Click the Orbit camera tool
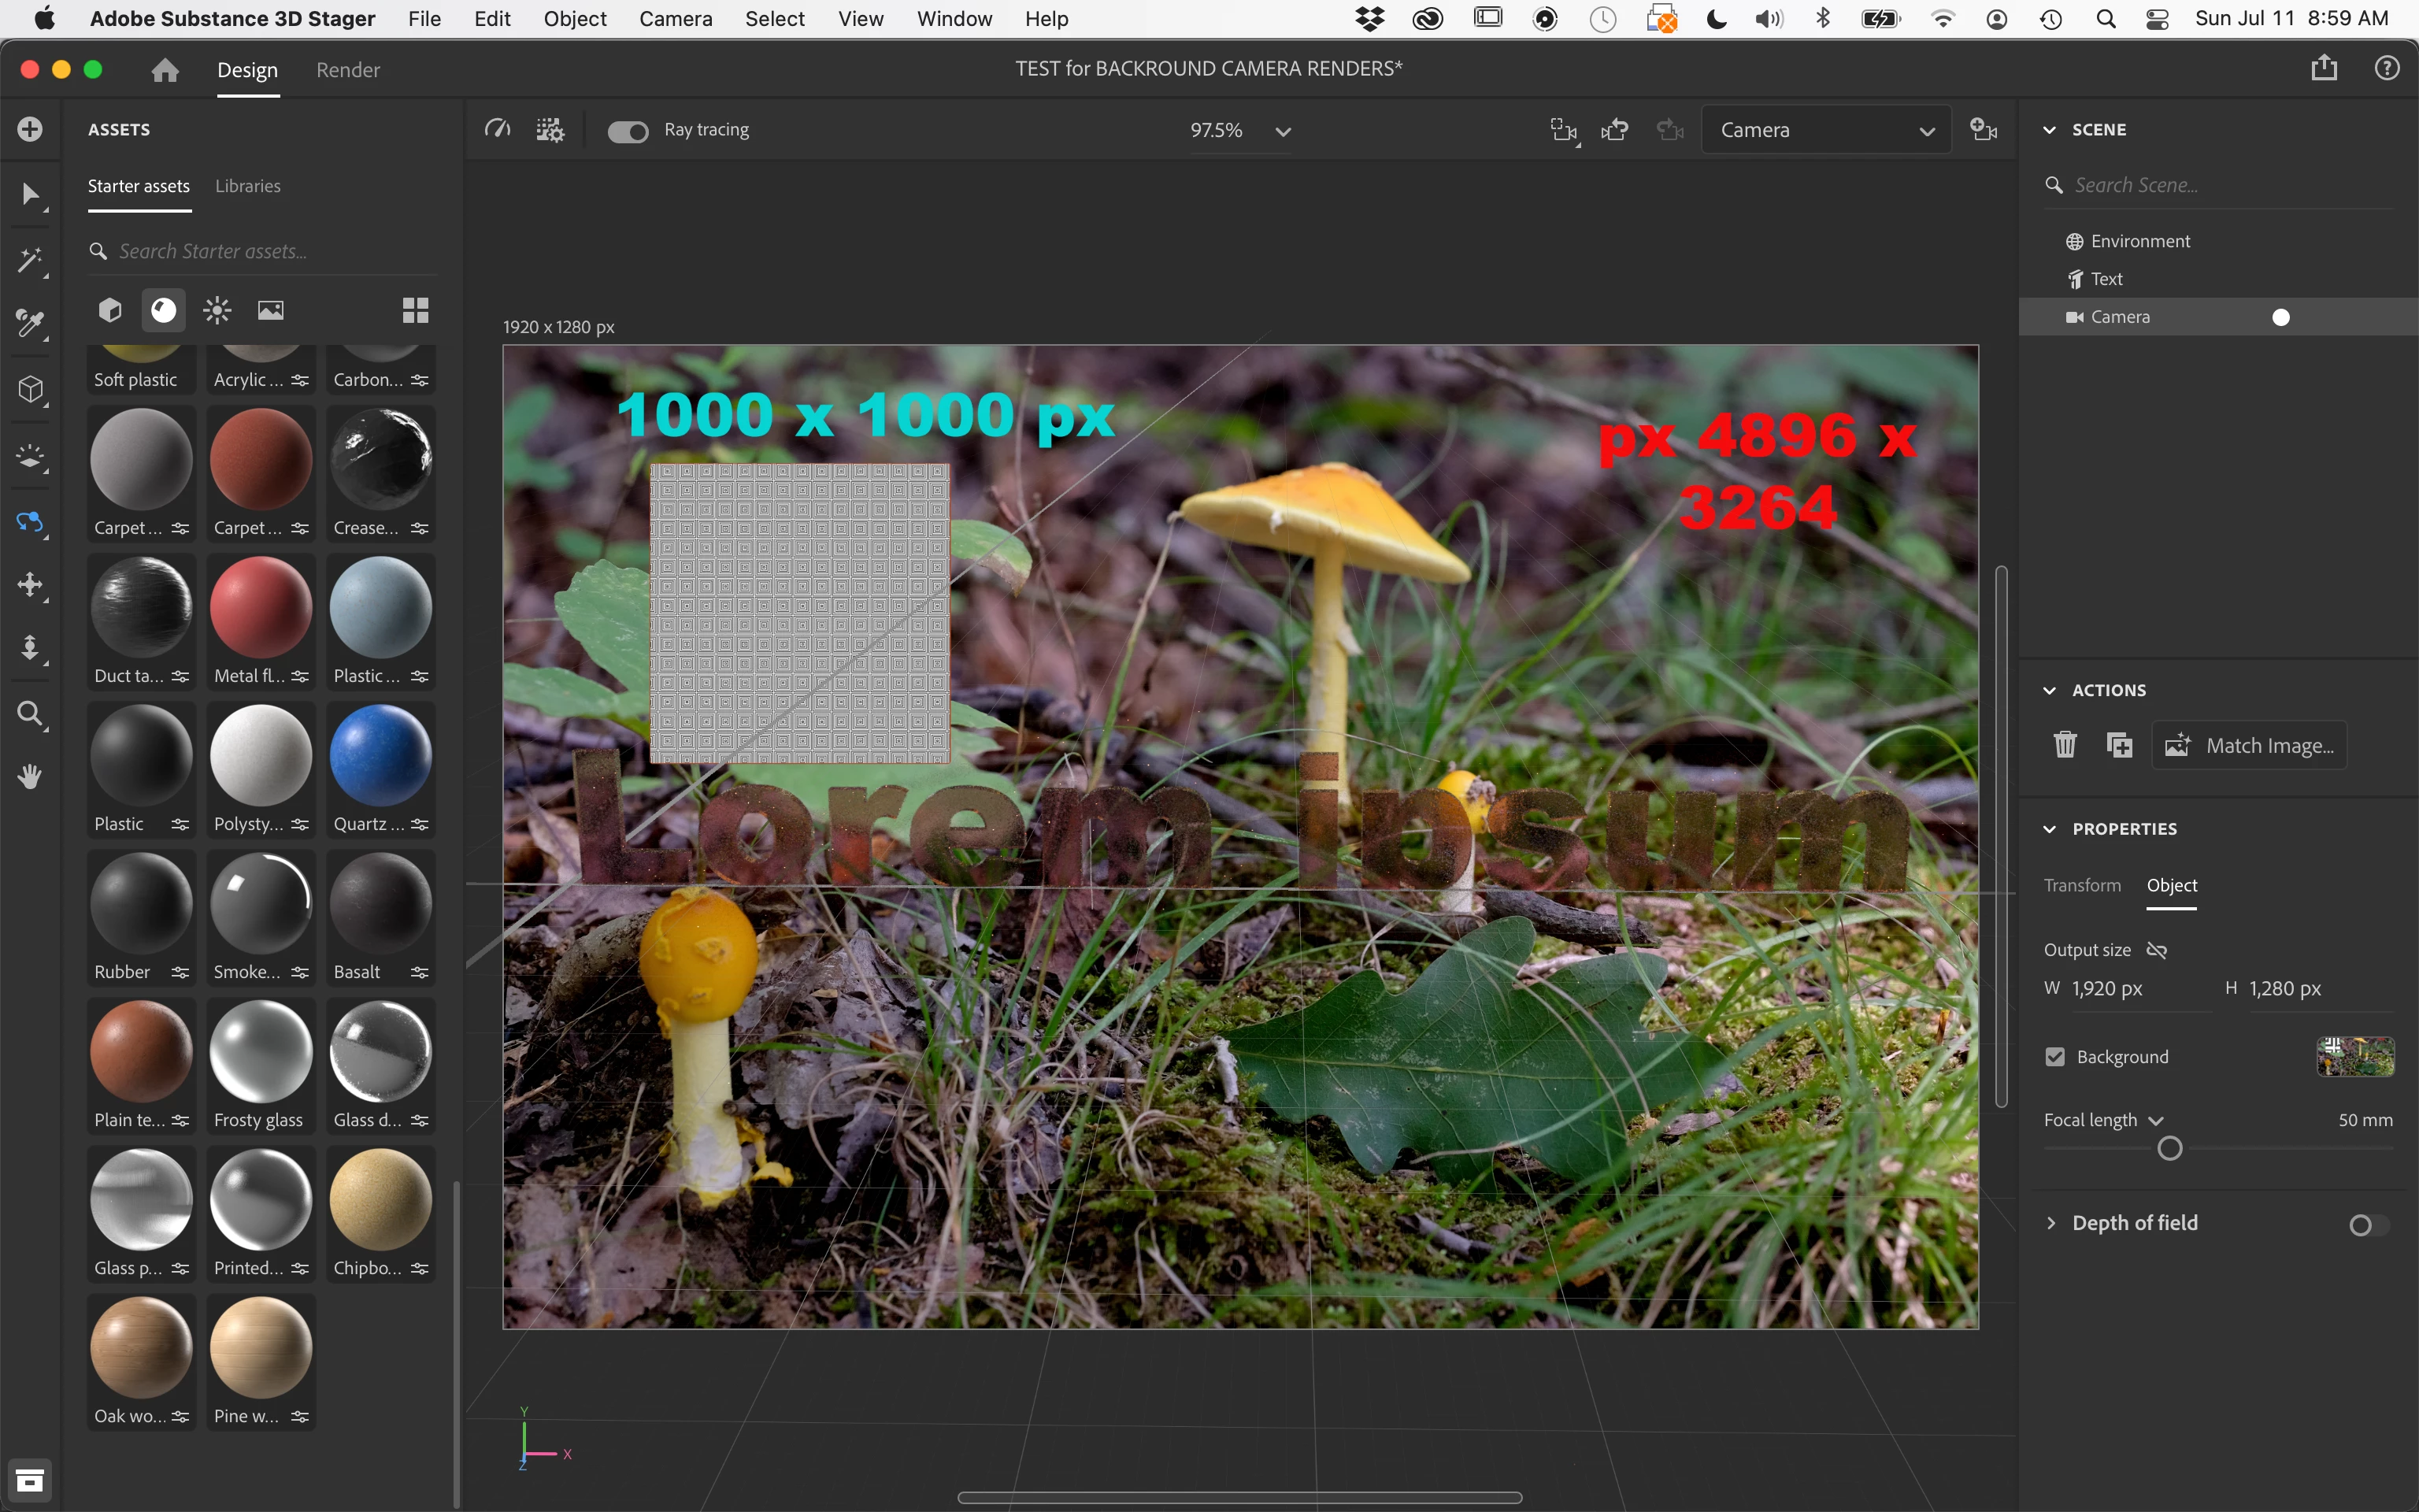The image size is (2419, 1512). pyautogui.click(x=30, y=522)
